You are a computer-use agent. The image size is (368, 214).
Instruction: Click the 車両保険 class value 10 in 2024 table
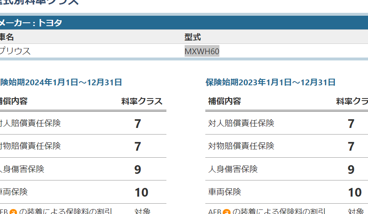141,192
